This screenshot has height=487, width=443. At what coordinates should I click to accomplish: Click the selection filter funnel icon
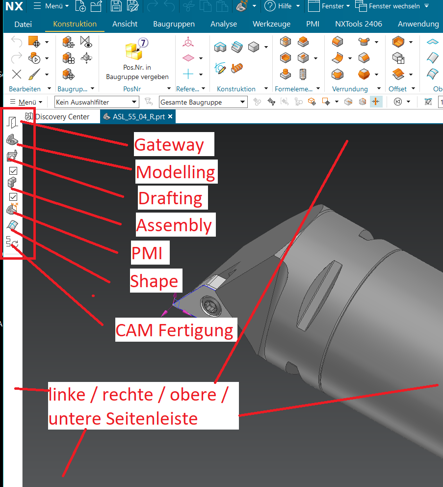click(149, 102)
